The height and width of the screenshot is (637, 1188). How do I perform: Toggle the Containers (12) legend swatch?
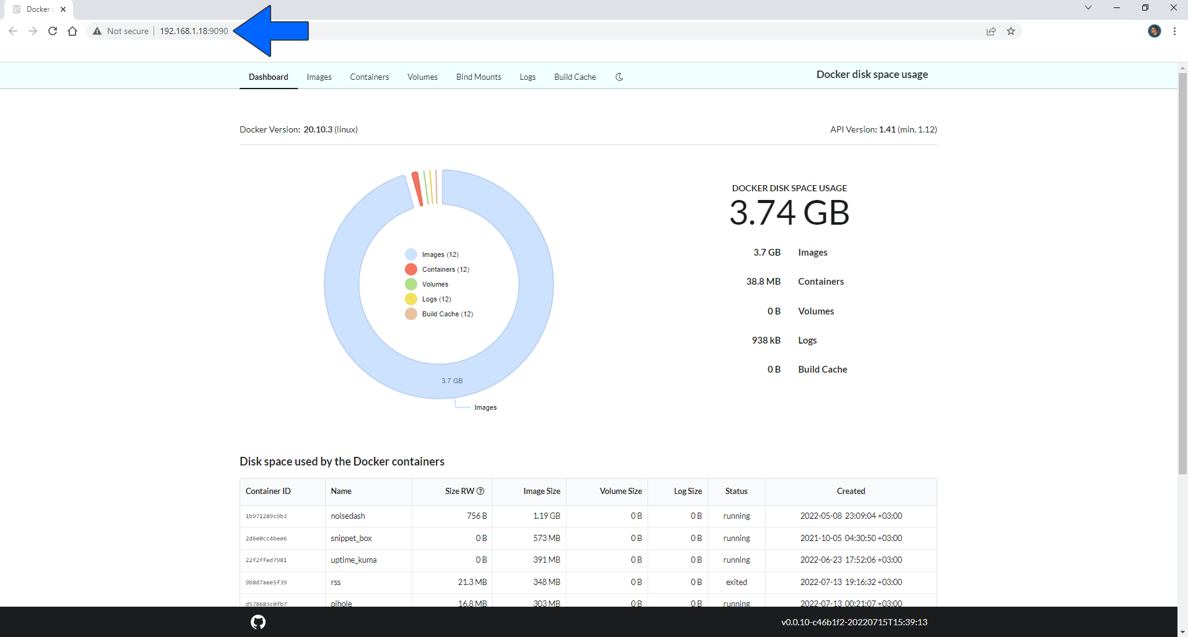pyautogui.click(x=411, y=269)
